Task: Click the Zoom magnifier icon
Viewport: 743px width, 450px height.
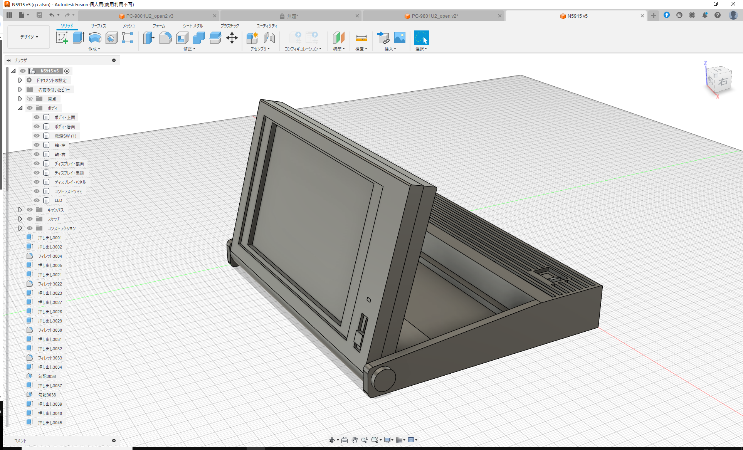Action: click(x=365, y=440)
